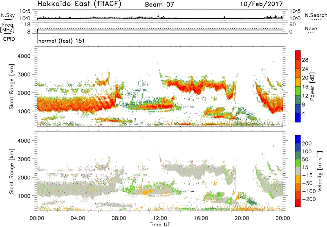This screenshot has width=327, height=227.
Task: Click the 'Slant Range [km]' label of velocity panel
Action: click(x=11, y=171)
